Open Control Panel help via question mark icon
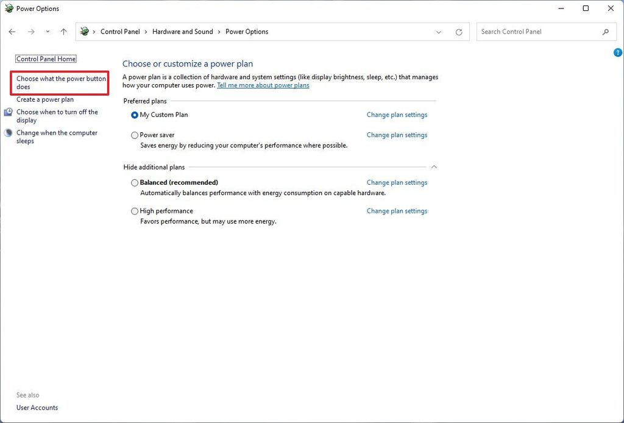 tap(617, 52)
